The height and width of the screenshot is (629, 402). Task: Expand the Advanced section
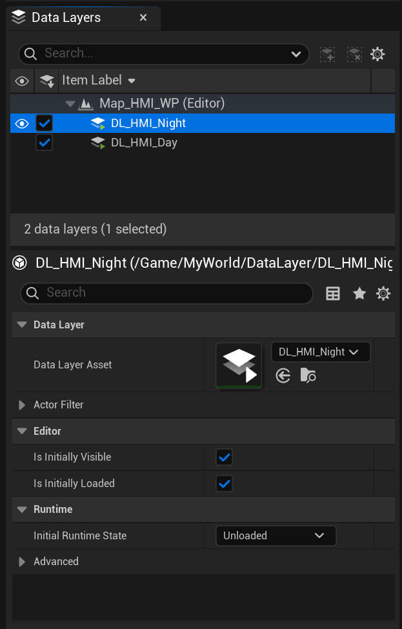point(22,562)
